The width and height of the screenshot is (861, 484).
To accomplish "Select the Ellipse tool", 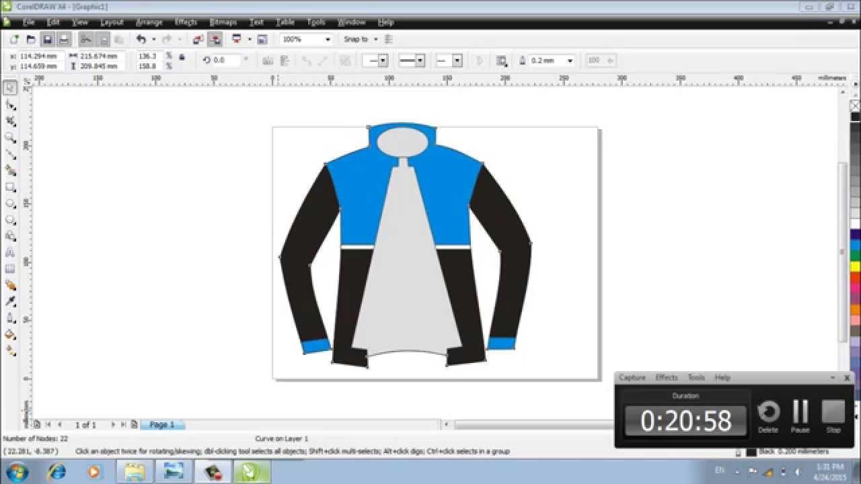I will [x=10, y=203].
